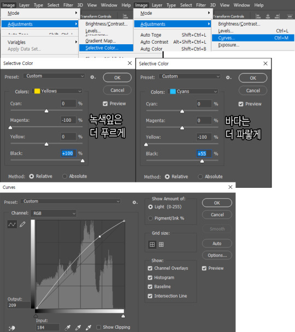Click the curve control point on graph
295x332 pixels.
coord(100,236)
